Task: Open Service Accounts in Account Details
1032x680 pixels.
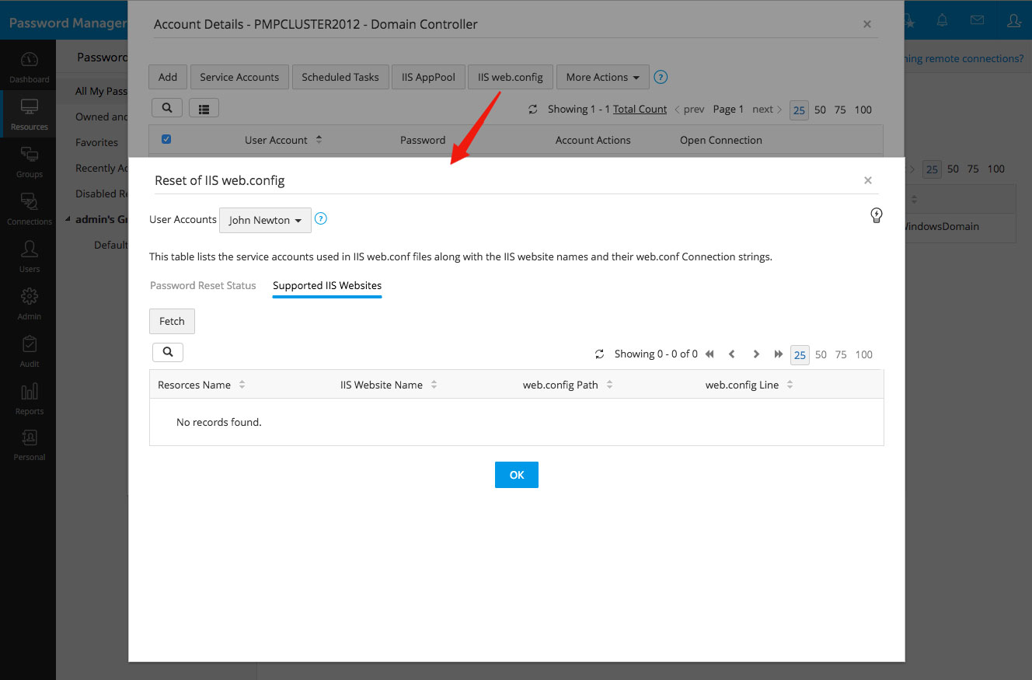Action: tap(239, 77)
